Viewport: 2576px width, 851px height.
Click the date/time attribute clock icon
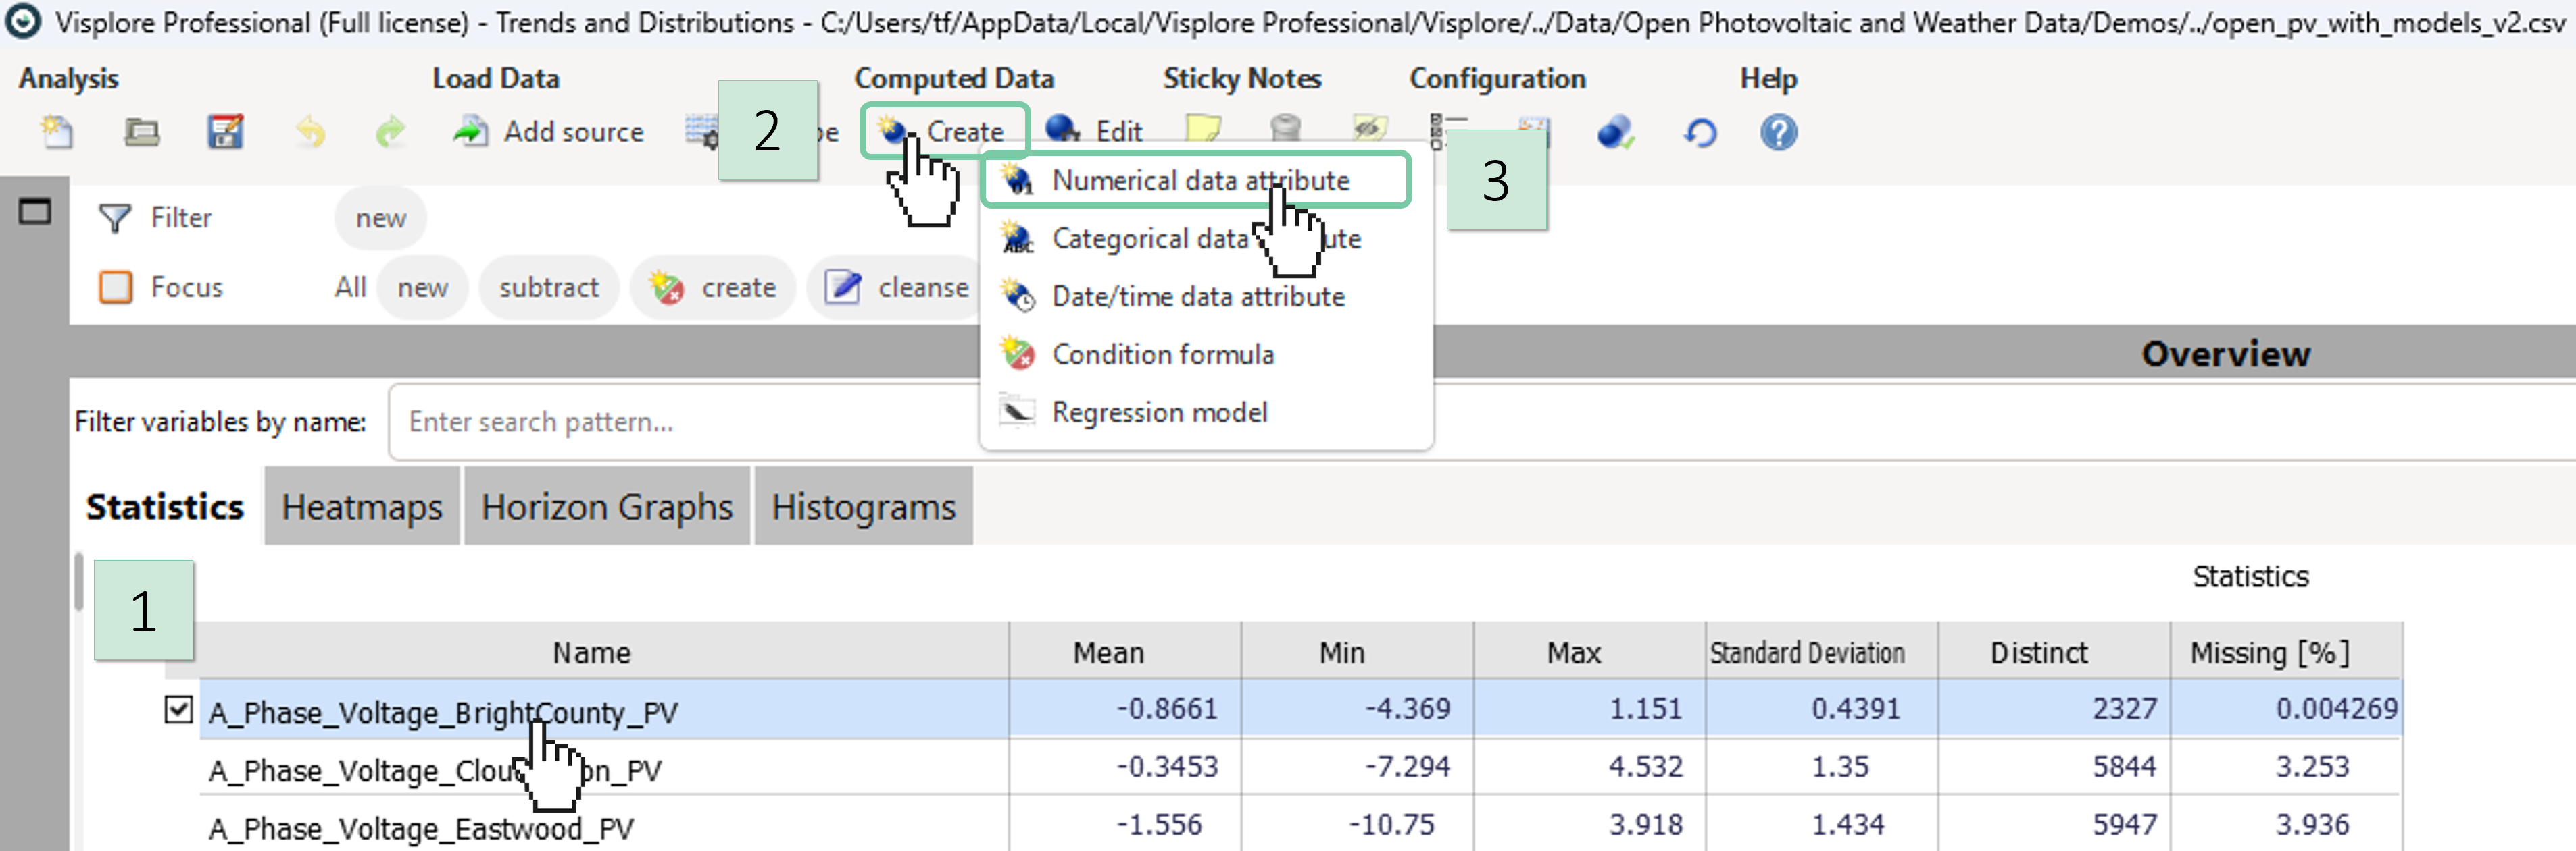click(1018, 297)
